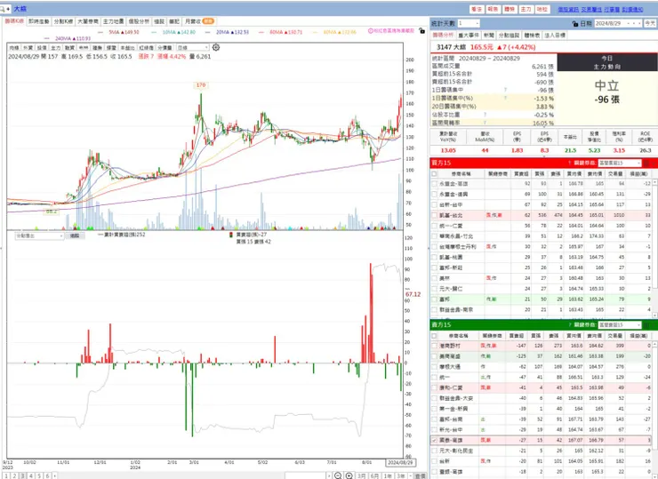658x479 pixels.
Task: Click the 報表 button in top bar
Action: coord(493,9)
